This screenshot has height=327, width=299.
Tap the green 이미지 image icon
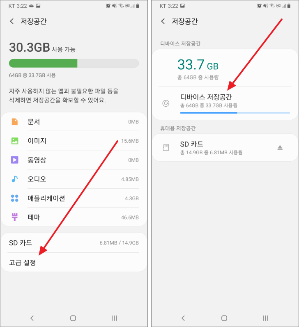pos(15,141)
